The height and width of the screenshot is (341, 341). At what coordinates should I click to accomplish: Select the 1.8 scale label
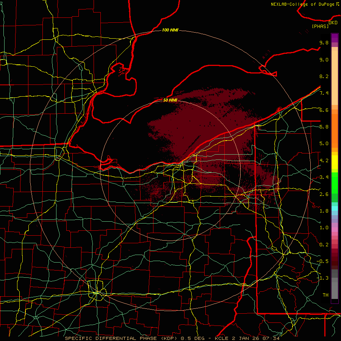324,211
